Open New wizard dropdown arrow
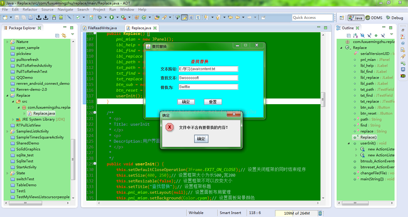The height and width of the screenshot is (217, 408). pyautogui.click(x=11, y=17)
